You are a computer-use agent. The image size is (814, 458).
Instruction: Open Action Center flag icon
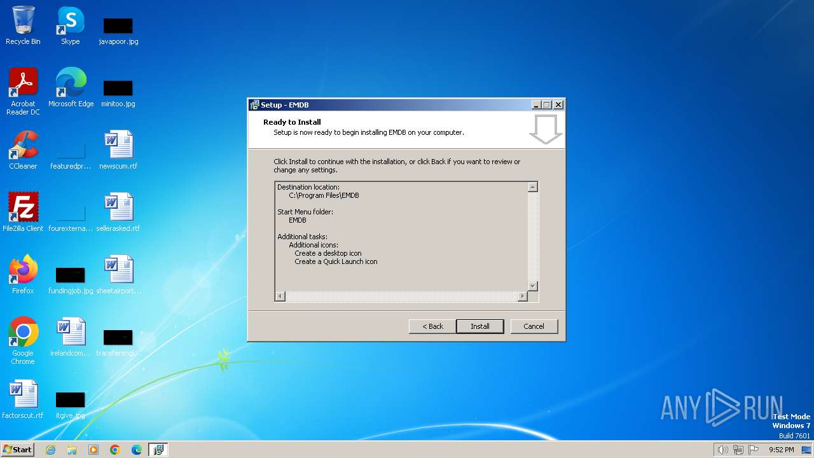[754, 450]
